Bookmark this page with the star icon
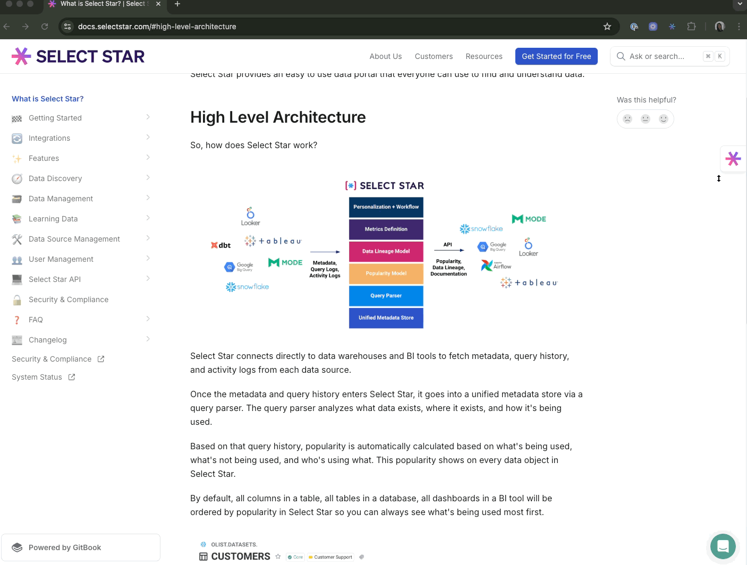Viewport: 747px width, 565px height. 607,27
